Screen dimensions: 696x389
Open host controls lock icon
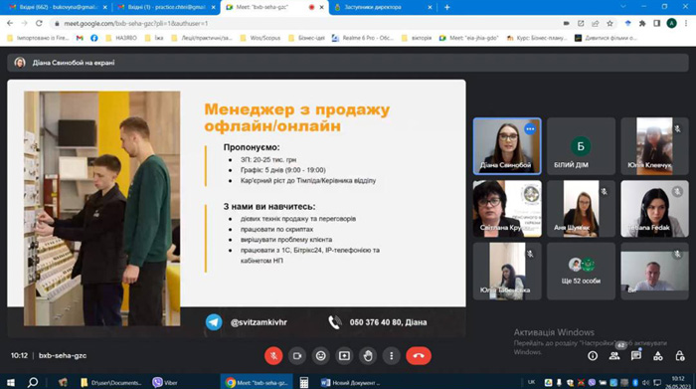(679, 356)
